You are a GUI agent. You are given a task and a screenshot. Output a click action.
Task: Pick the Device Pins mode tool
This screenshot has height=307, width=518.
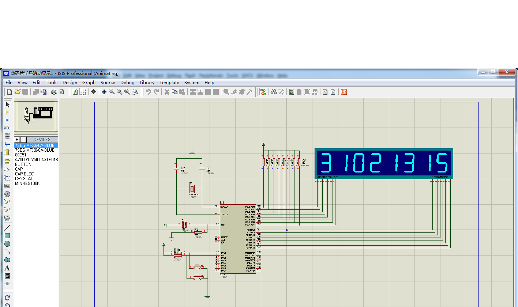coord(7,170)
